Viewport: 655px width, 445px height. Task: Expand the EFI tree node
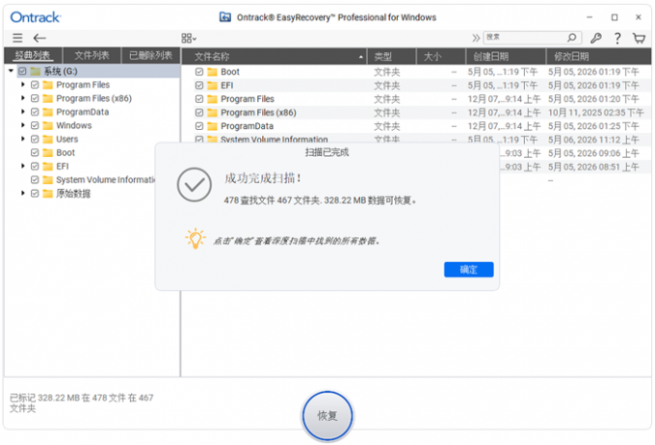point(23,166)
